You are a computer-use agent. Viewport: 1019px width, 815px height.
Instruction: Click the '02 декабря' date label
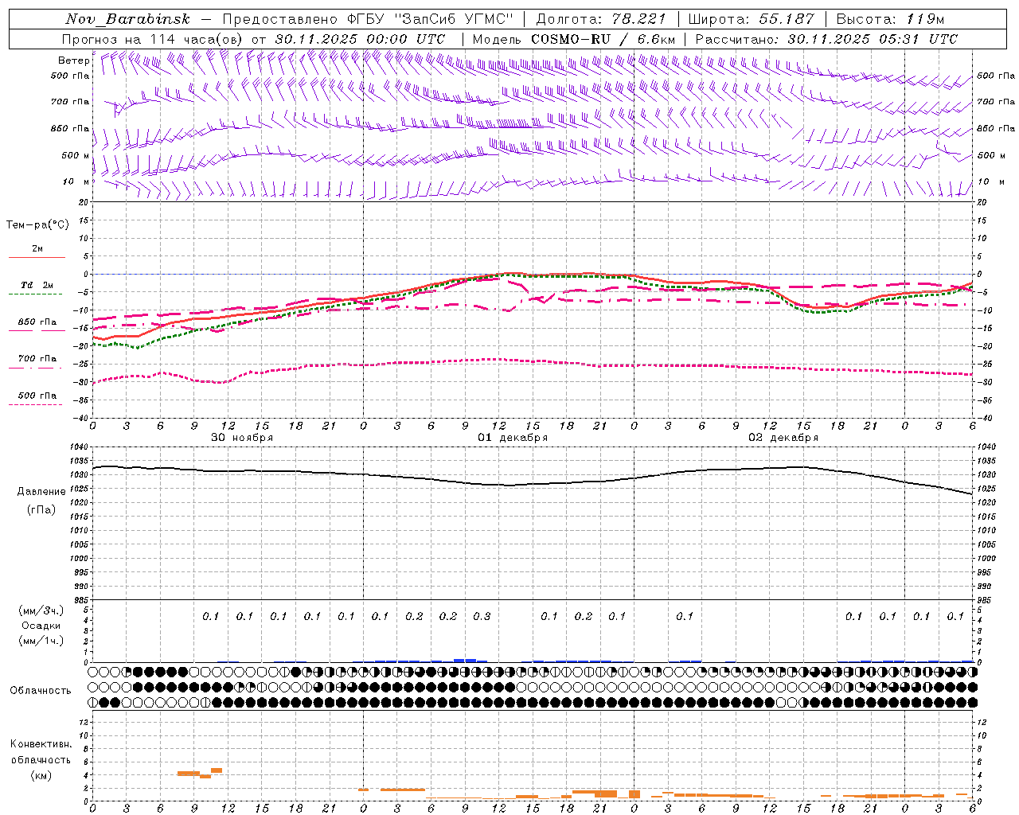coord(783,438)
